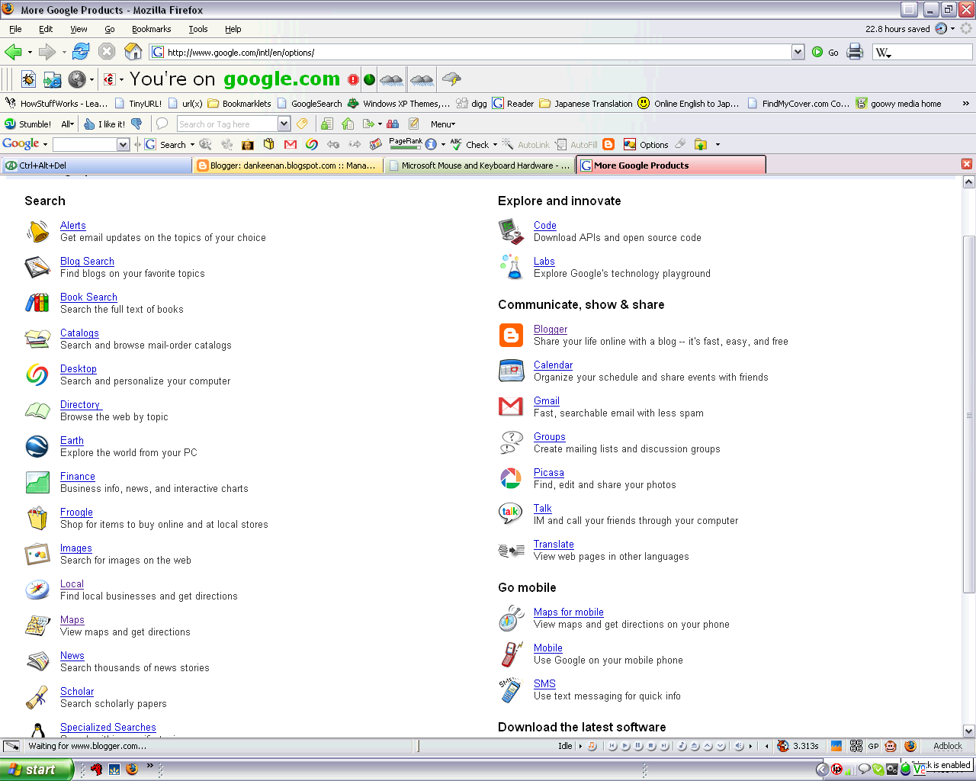Click the Firefox icon in taskbar quick launch

tap(131, 769)
